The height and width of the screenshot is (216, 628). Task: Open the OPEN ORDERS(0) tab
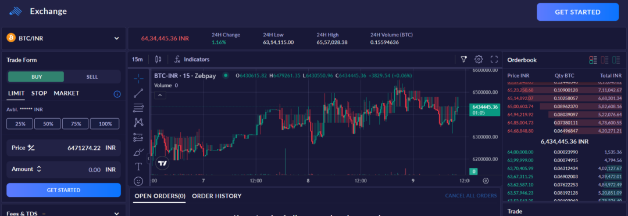pos(160,196)
